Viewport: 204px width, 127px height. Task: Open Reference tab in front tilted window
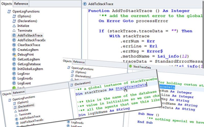19,92
